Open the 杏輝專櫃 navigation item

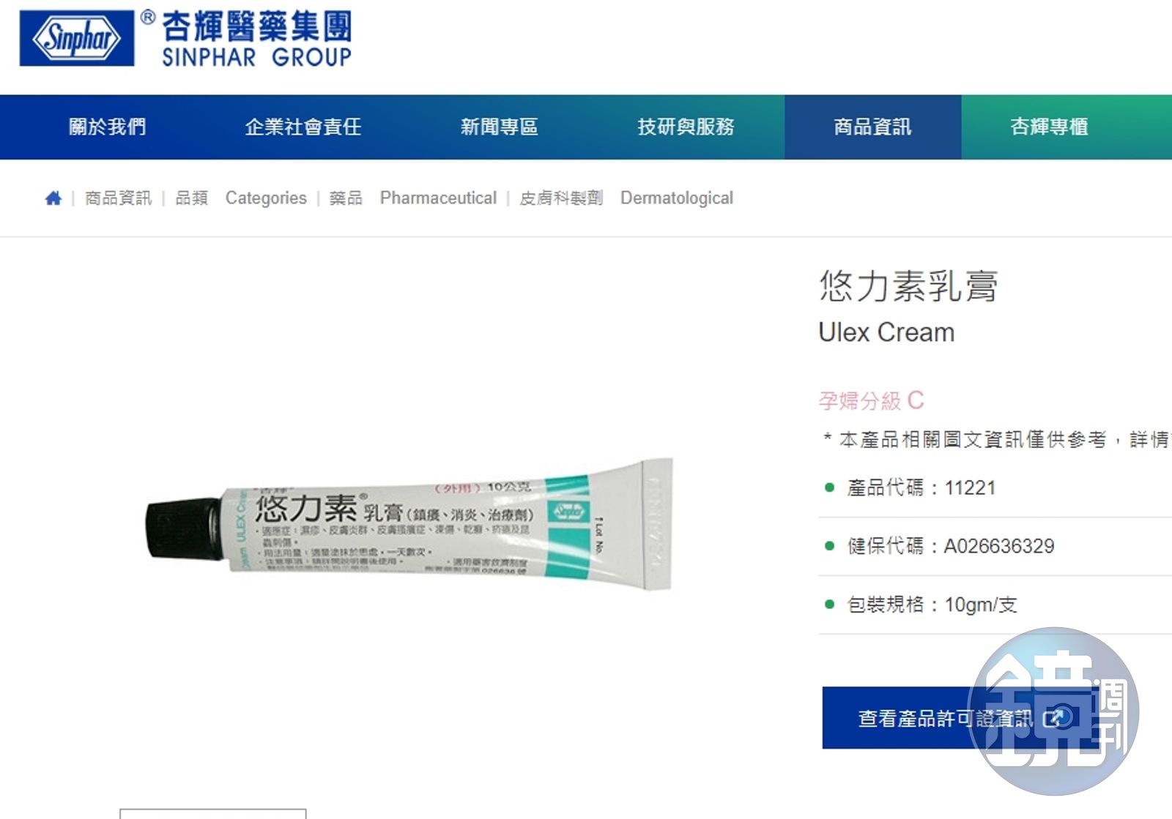point(1049,127)
